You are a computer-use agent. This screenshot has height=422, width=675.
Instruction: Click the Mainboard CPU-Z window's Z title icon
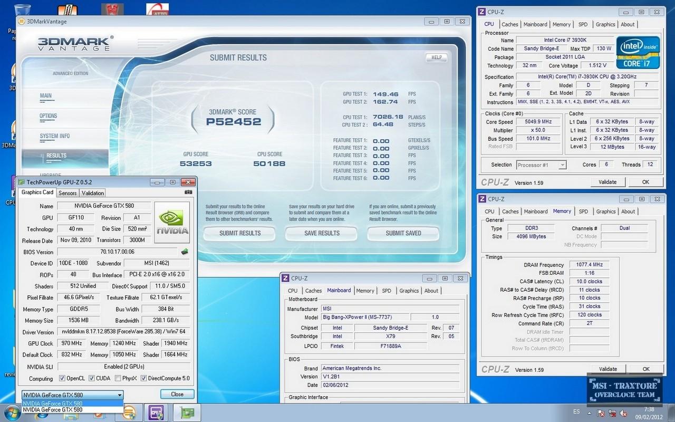285,278
